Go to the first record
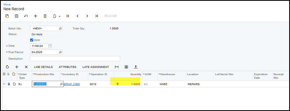Viewport: 290px width, 111px height. click(68, 16)
